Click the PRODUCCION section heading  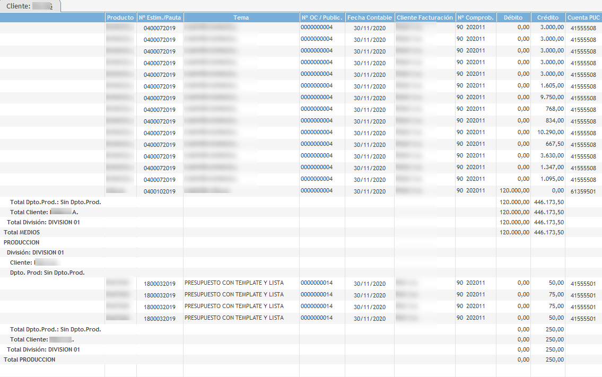(x=21, y=242)
